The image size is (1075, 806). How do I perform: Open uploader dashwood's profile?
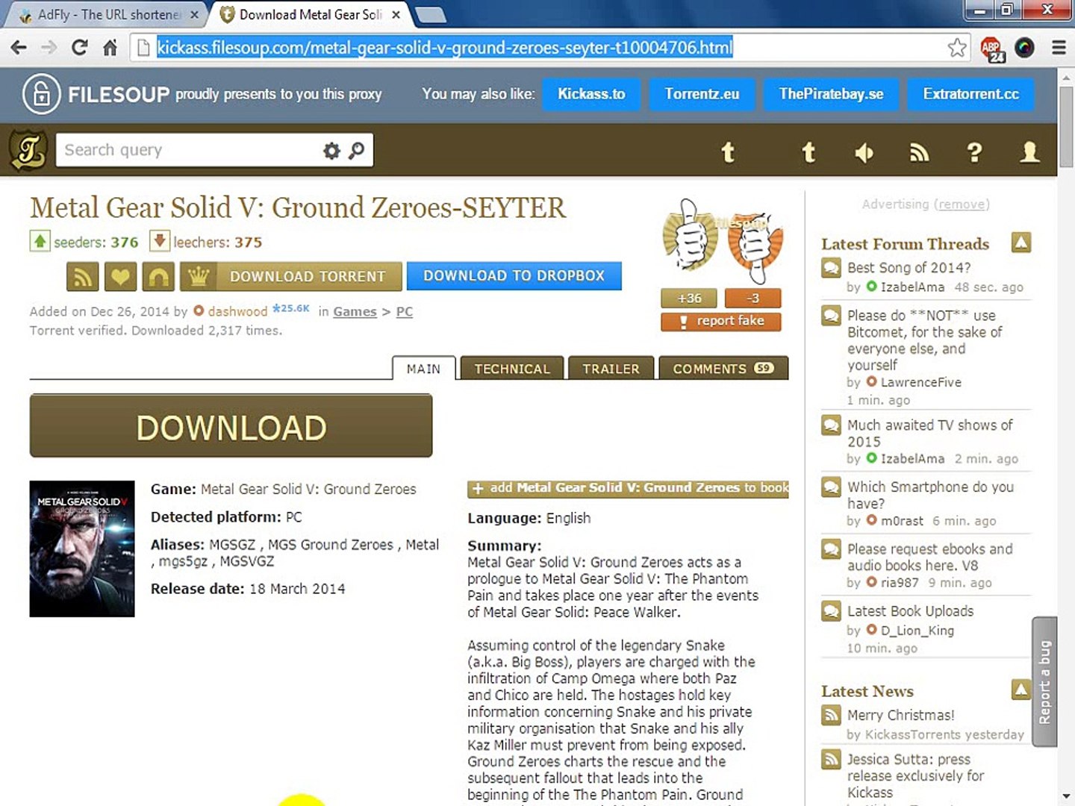point(237,311)
